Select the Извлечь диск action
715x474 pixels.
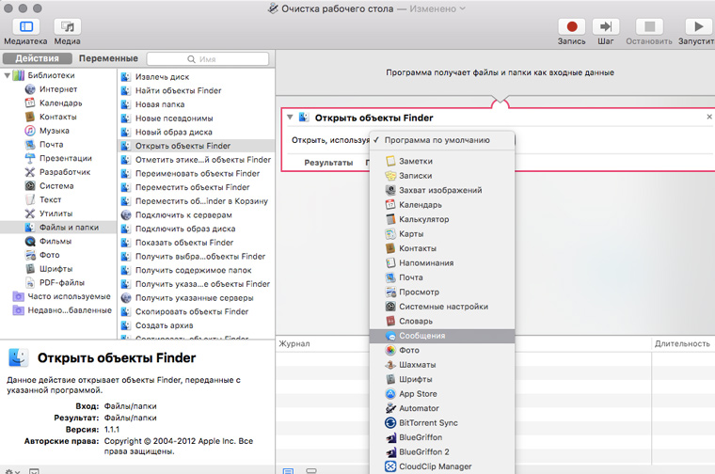pyautogui.click(x=162, y=77)
